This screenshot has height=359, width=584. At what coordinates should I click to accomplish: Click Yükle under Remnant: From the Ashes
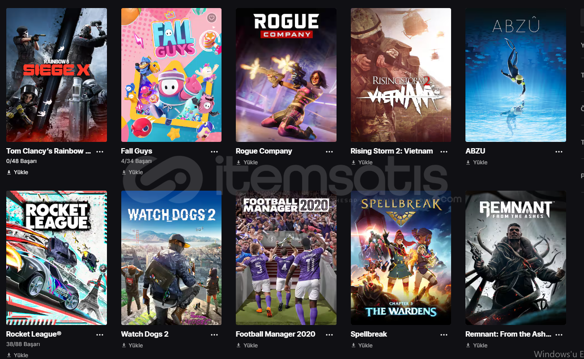click(x=477, y=346)
